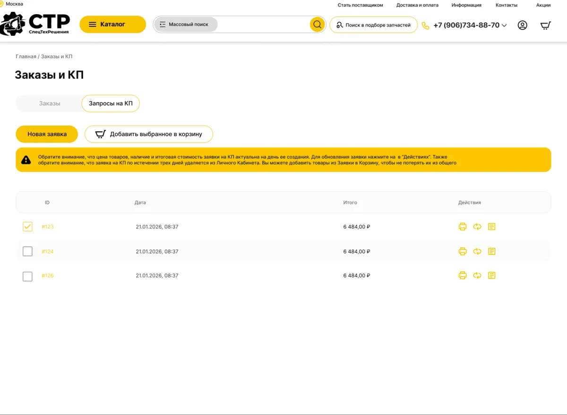The width and height of the screenshot is (567, 415).
Task: Open the Информация top menu item
Action: click(x=466, y=5)
